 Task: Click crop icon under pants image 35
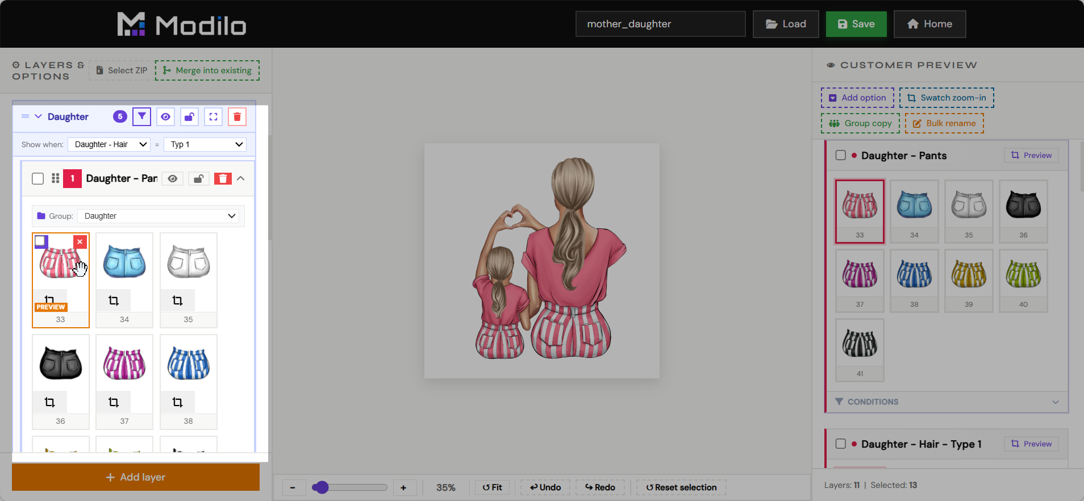[178, 300]
